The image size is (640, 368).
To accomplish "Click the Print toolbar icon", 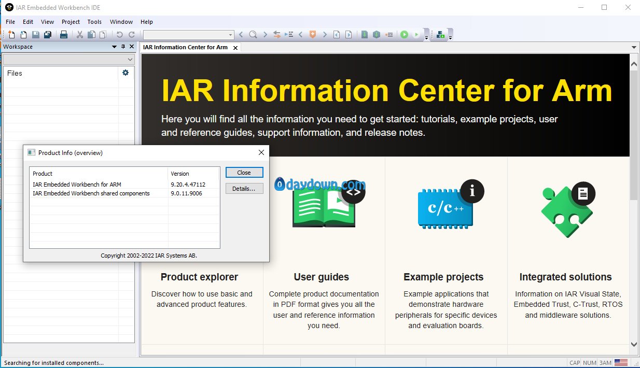I will (63, 35).
